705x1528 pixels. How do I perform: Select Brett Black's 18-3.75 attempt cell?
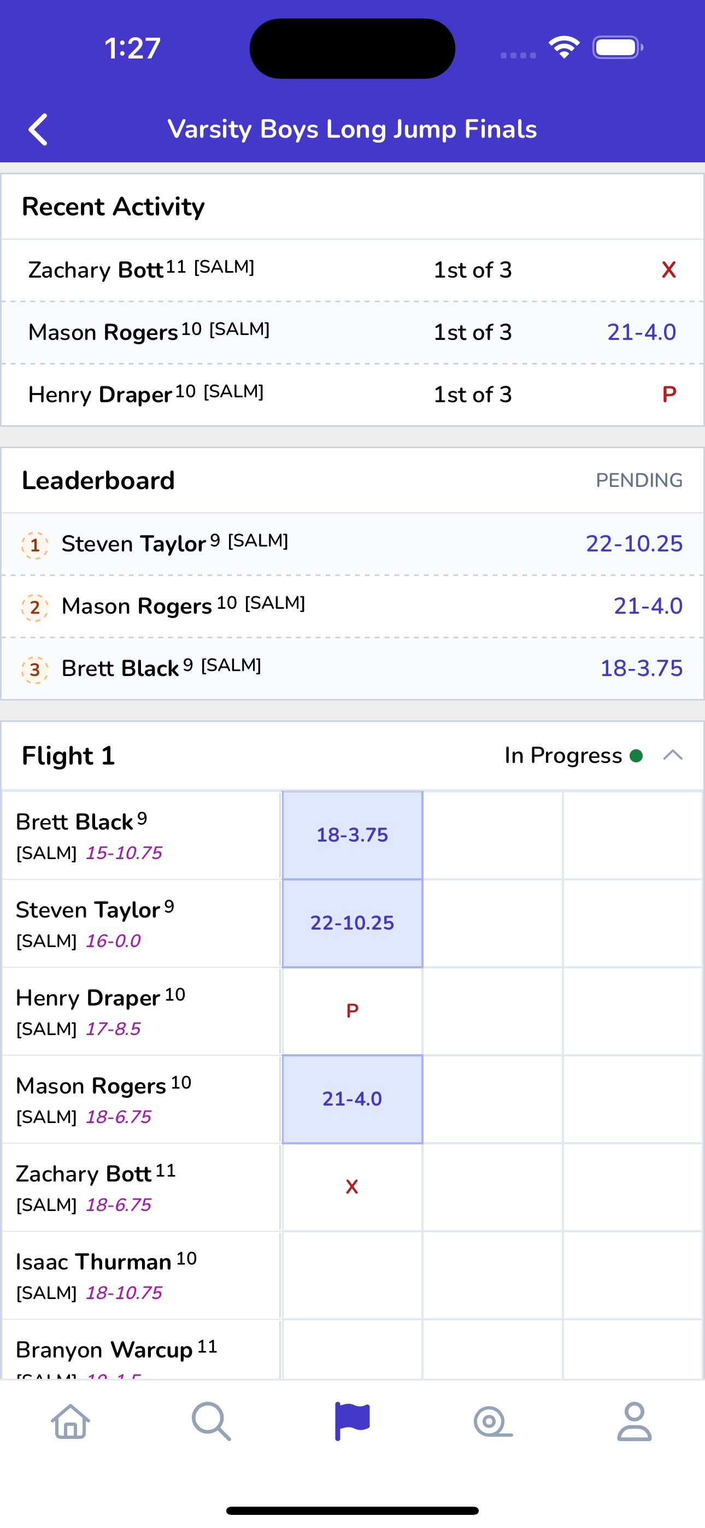352,835
